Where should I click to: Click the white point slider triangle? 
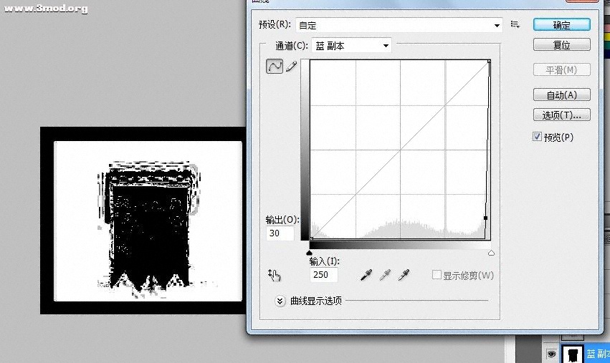tap(491, 253)
